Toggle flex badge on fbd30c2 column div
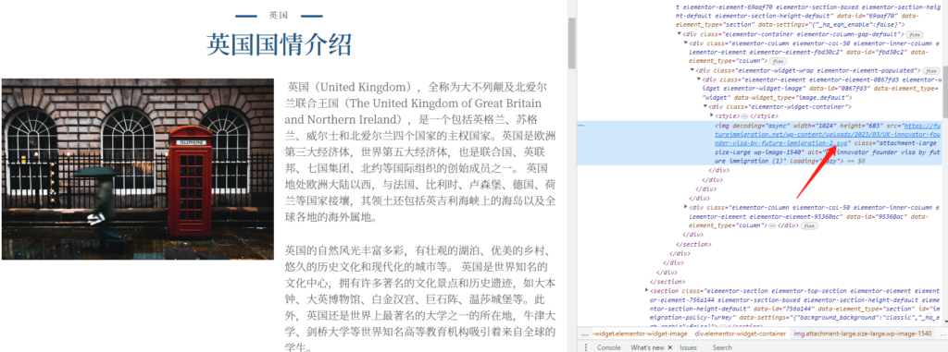The width and height of the screenshot is (948, 352). pyautogui.click(x=777, y=61)
